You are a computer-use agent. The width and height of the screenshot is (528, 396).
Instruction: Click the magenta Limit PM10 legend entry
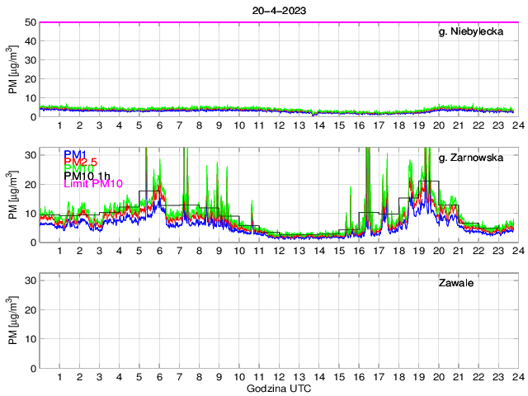(x=92, y=185)
